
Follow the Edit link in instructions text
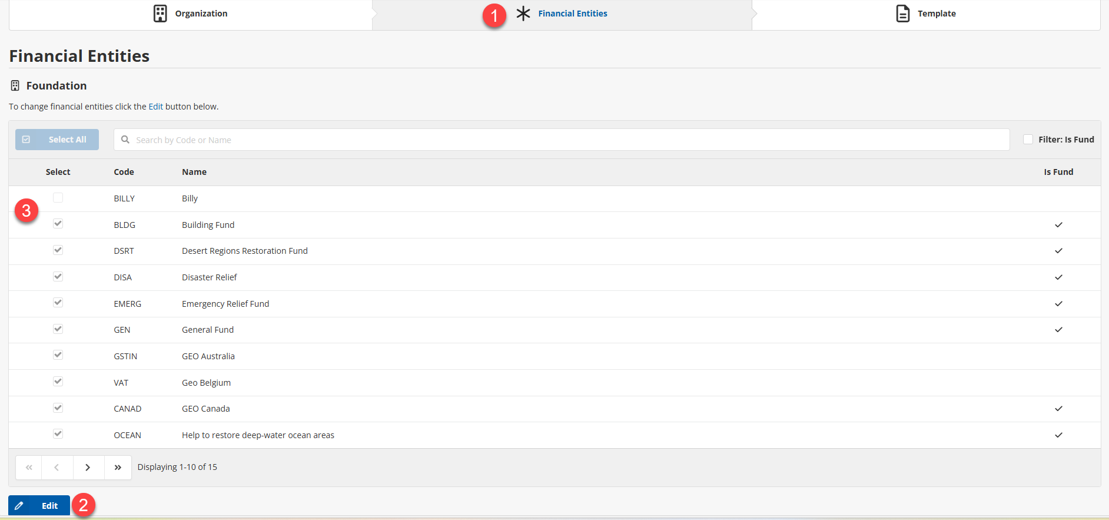click(155, 107)
